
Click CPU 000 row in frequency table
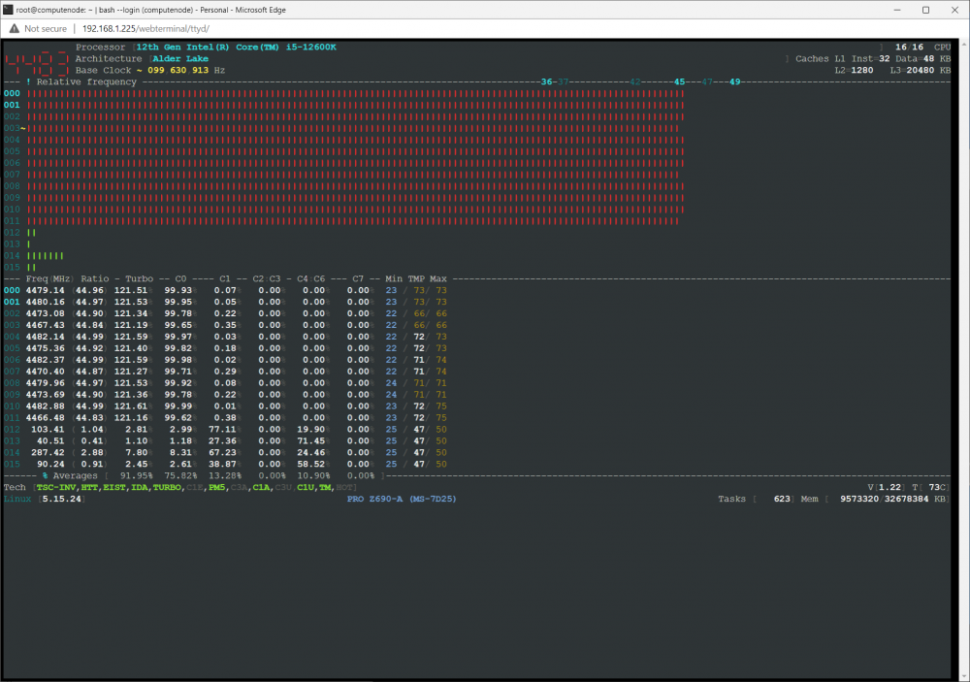click(225, 290)
